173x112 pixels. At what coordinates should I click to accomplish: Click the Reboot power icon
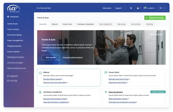[x=40, y=73]
